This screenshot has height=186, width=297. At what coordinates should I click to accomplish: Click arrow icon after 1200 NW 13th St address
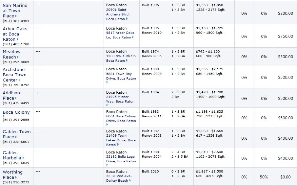(x=127, y=60)
